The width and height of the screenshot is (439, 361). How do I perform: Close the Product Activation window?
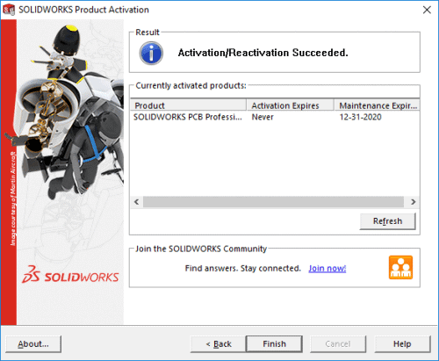[427, 10]
